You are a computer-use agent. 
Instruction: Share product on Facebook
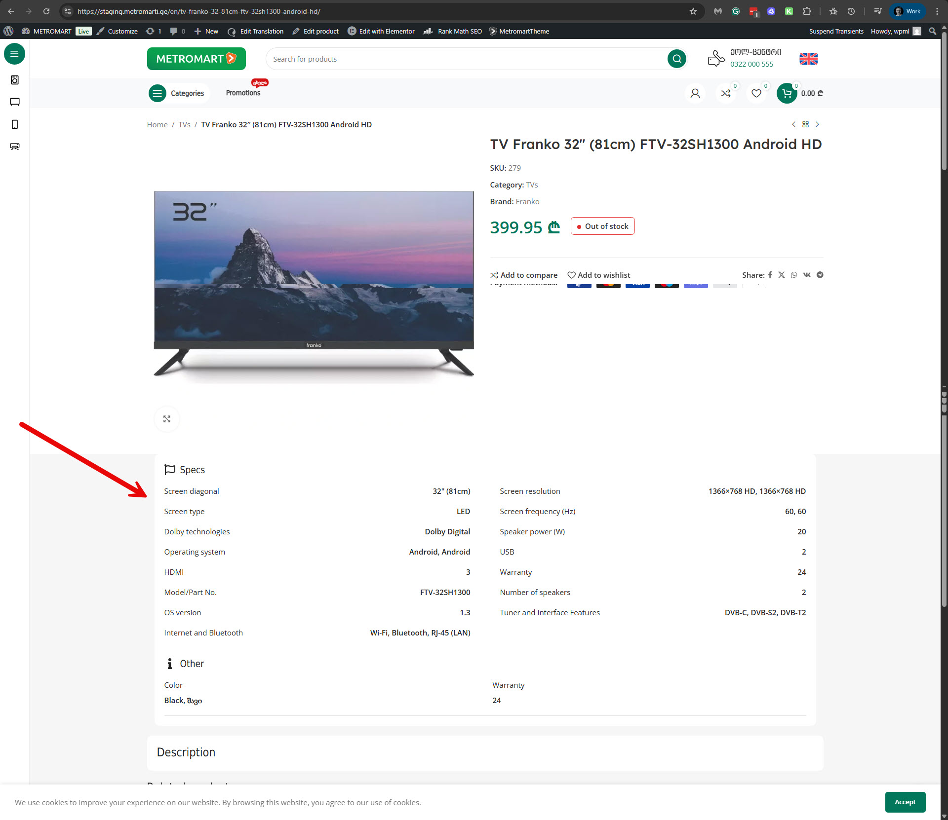click(x=770, y=275)
